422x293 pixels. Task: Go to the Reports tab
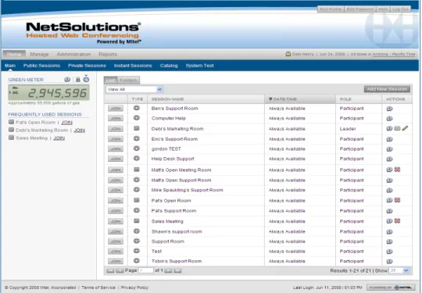pyautogui.click(x=108, y=55)
